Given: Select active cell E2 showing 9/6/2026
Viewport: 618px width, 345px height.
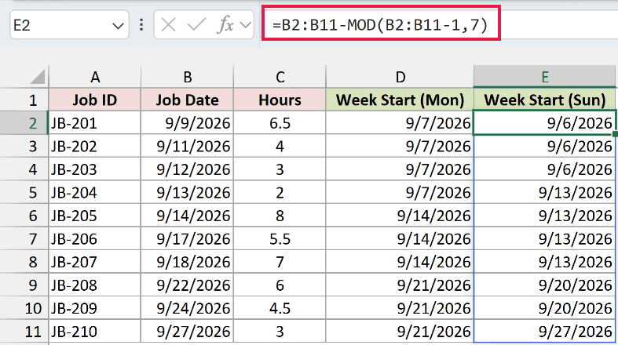Looking at the screenshot, I should pos(544,123).
